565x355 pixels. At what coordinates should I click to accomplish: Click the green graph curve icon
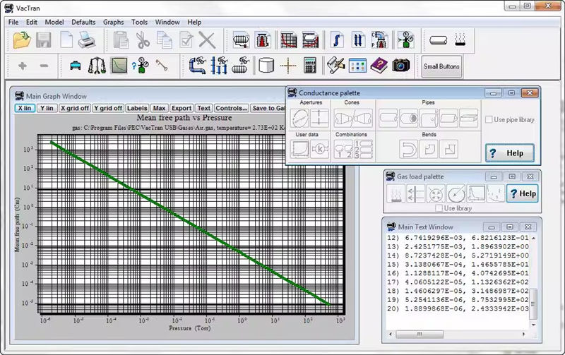click(x=119, y=66)
